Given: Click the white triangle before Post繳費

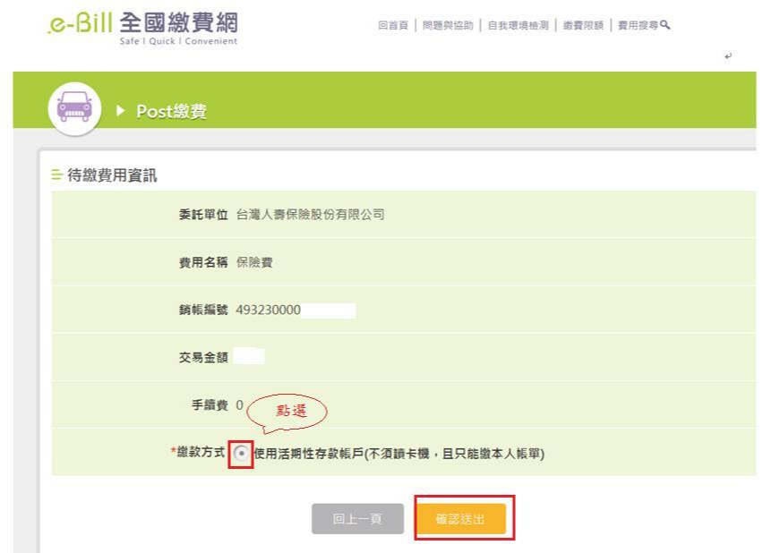Looking at the screenshot, I should click(120, 110).
